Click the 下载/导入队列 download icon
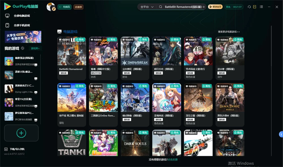The height and width of the screenshot is (167, 283). (x=6, y=149)
